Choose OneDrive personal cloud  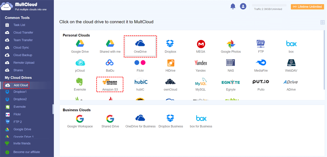click(x=140, y=46)
